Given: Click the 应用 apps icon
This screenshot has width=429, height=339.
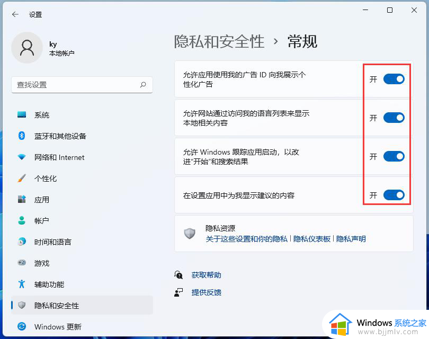Looking at the screenshot, I should point(22,199).
